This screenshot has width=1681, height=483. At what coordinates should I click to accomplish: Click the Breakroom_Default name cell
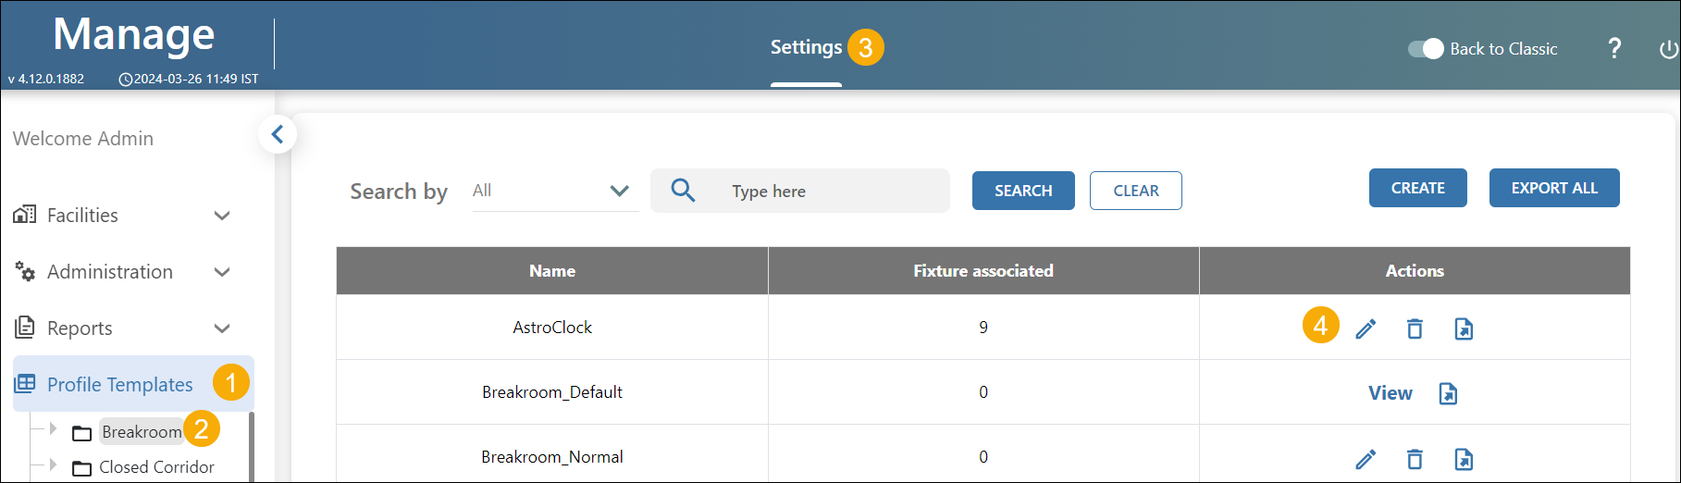[552, 392]
